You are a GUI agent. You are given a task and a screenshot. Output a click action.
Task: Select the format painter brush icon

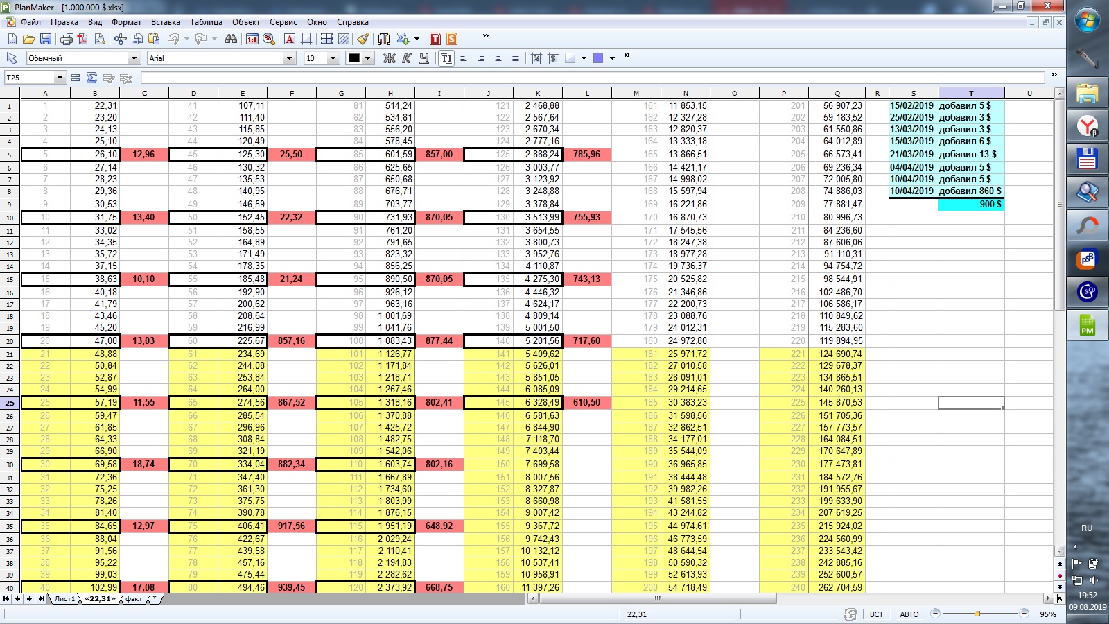click(x=363, y=39)
